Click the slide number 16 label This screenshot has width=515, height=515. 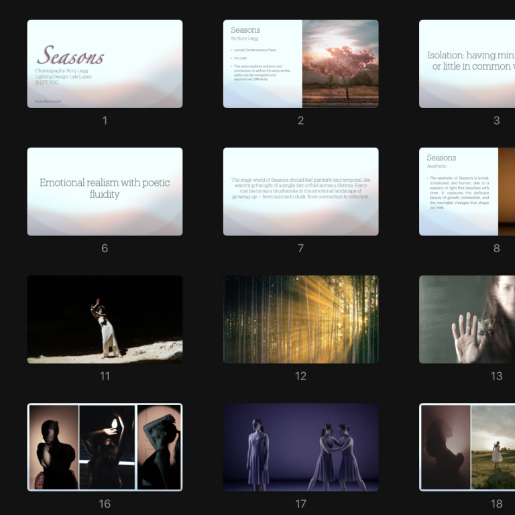click(105, 504)
